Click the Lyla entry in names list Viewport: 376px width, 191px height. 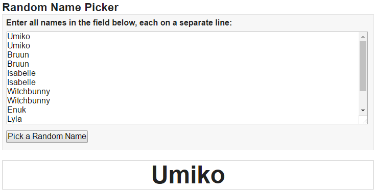pyautogui.click(x=14, y=119)
